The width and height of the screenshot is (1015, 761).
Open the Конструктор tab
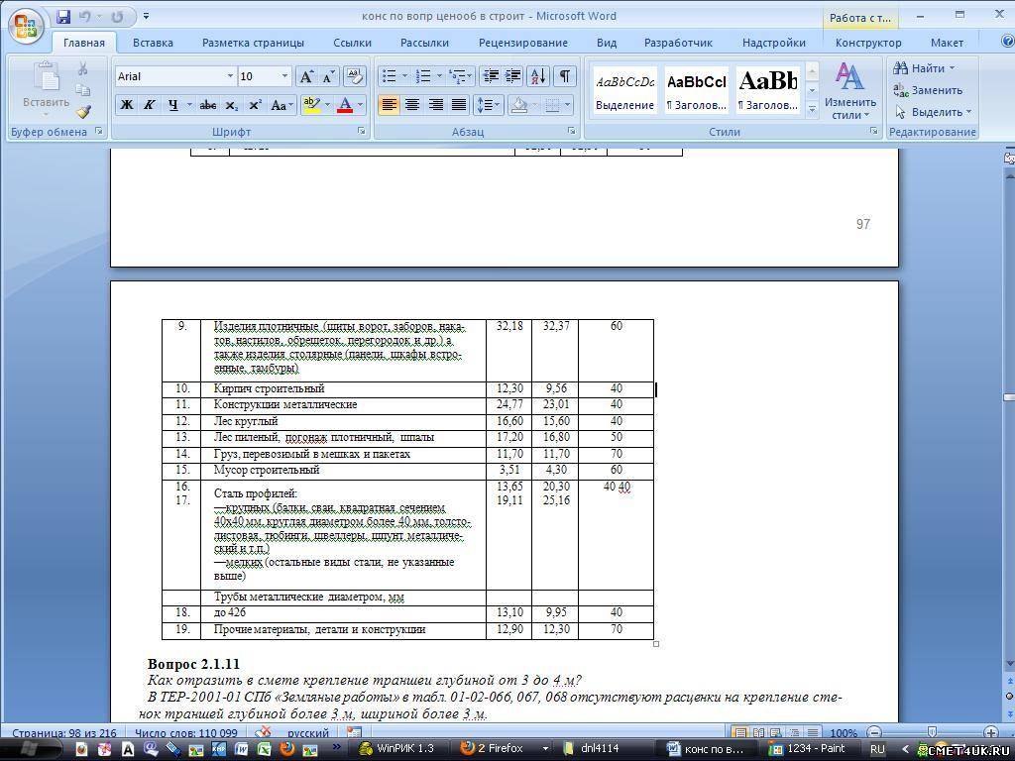(868, 43)
